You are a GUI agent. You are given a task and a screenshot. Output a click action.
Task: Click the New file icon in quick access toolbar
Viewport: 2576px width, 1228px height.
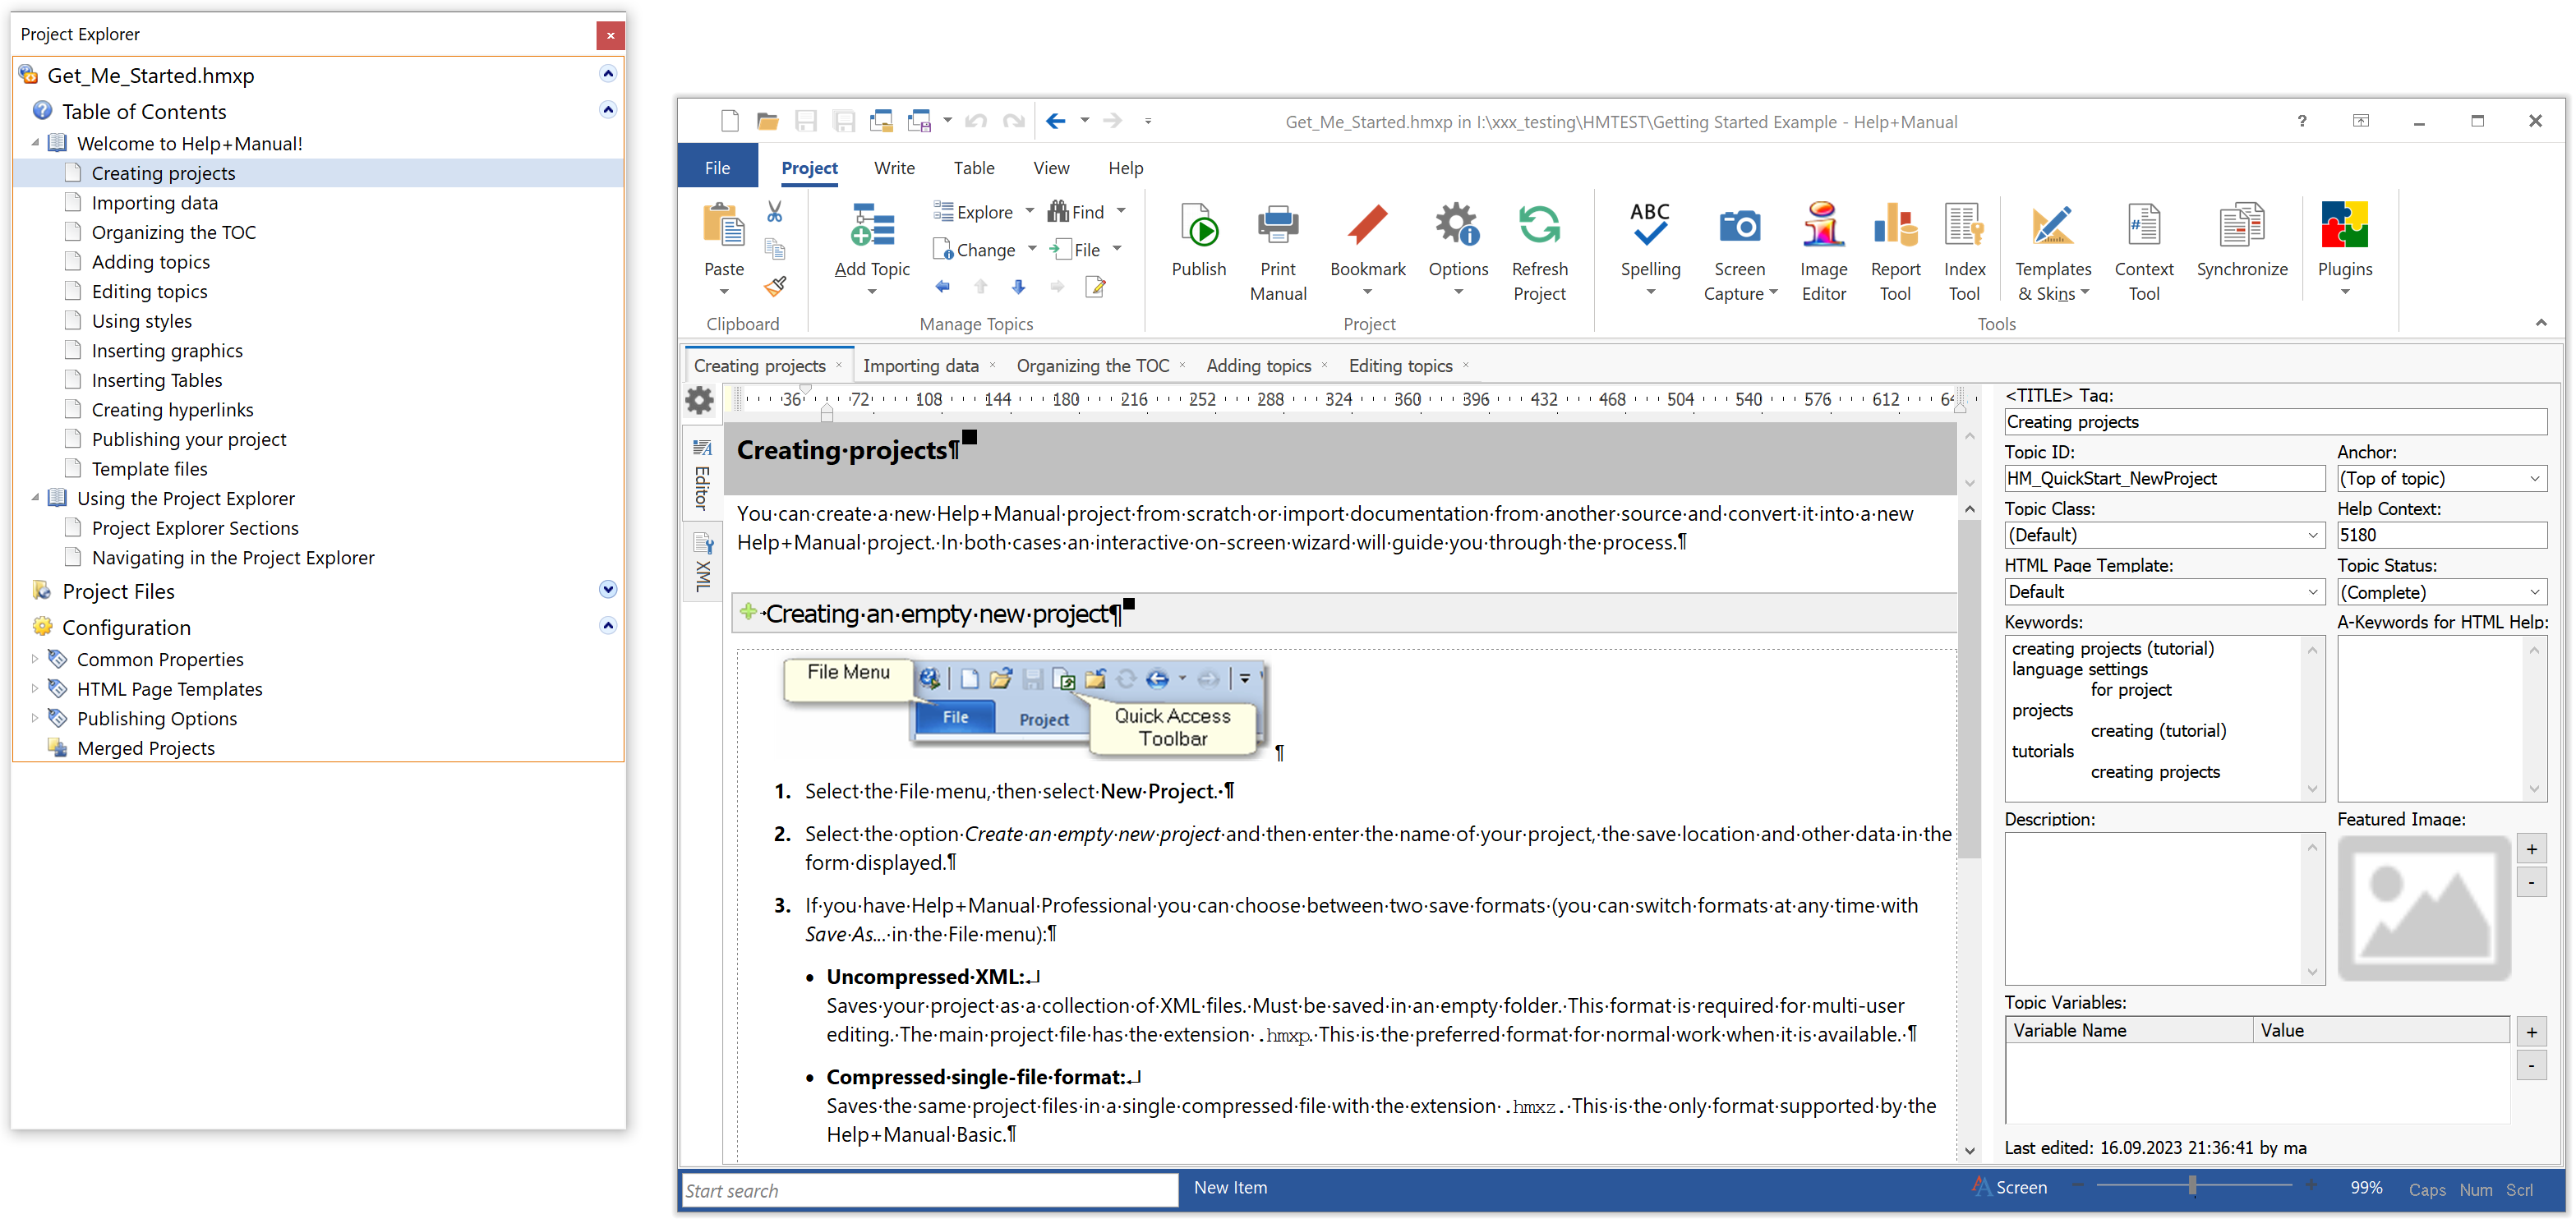pos(730,121)
